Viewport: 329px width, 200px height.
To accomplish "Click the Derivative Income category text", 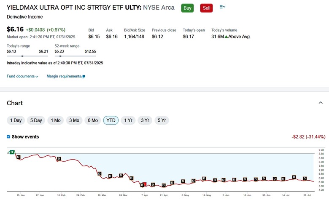I will click(x=25, y=17).
